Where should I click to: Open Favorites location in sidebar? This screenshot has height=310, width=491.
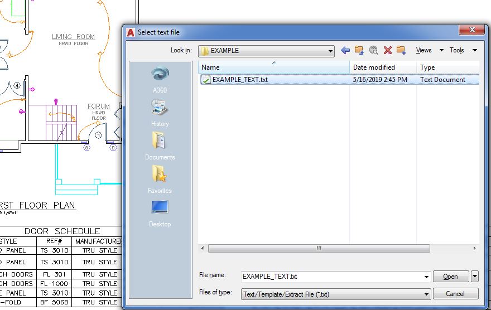tap(160, 180)
